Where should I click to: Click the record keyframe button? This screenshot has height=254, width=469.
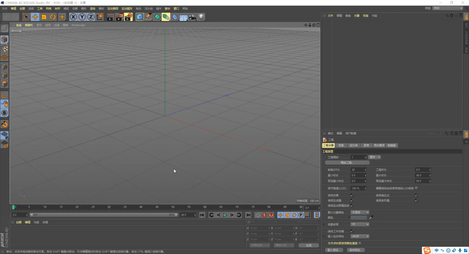[x=257, y=215]
